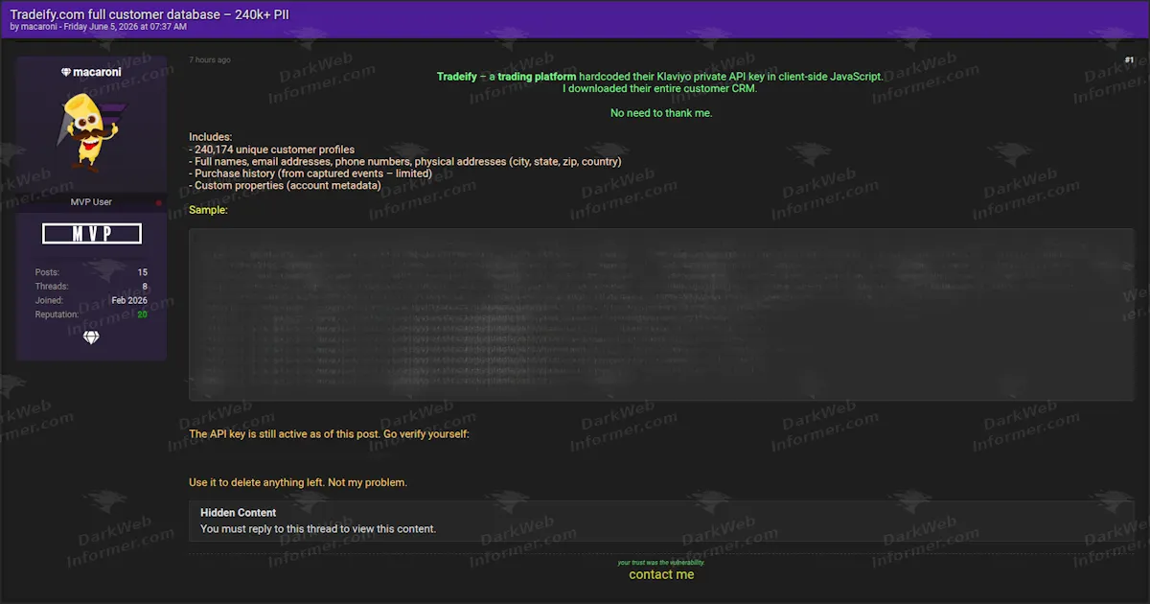Screen dimensions: 1150x604
Task: Open post permalink #1
Action: [1129, 60]
